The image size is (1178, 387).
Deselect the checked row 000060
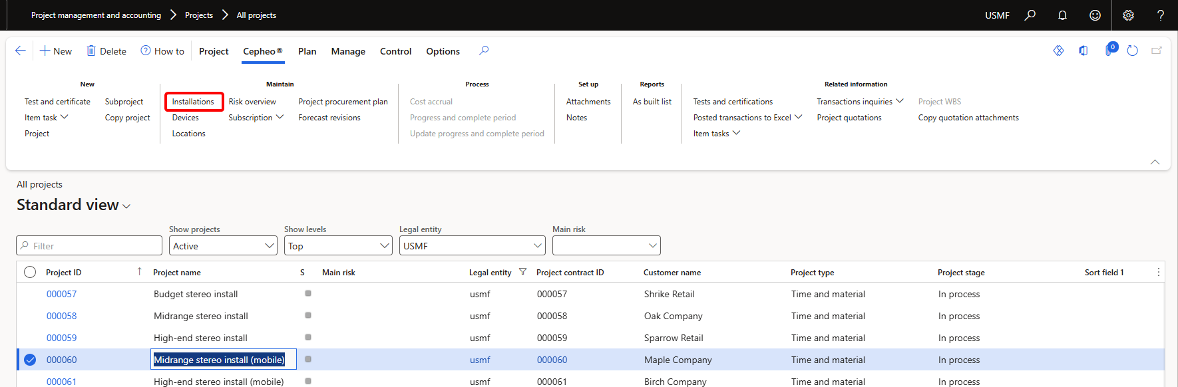[x=30, y=360]
